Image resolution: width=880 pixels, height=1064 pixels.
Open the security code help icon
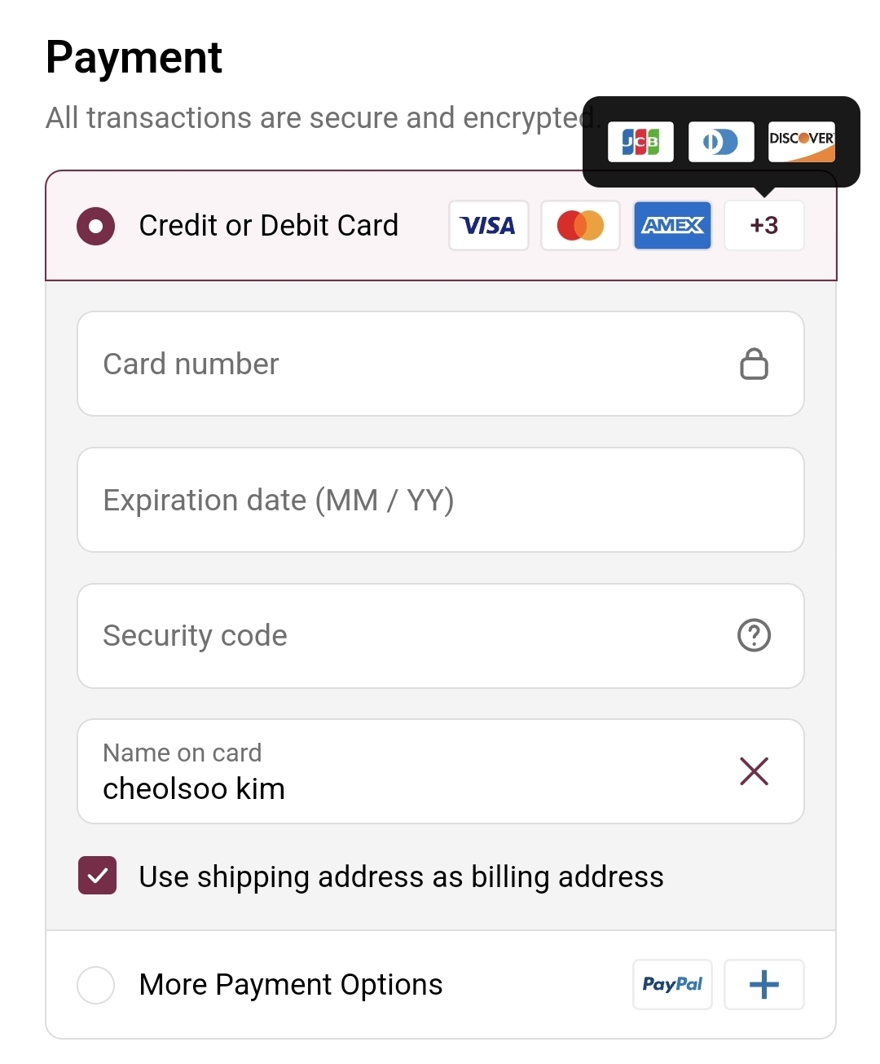pos(754,635)
